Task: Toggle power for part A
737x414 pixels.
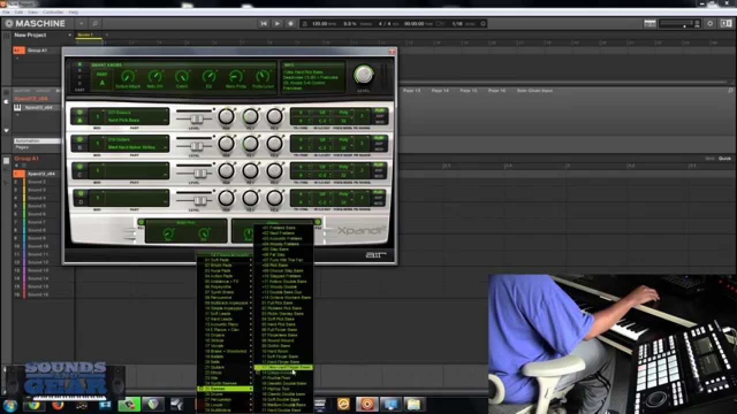Action: [x=79, y=112]
